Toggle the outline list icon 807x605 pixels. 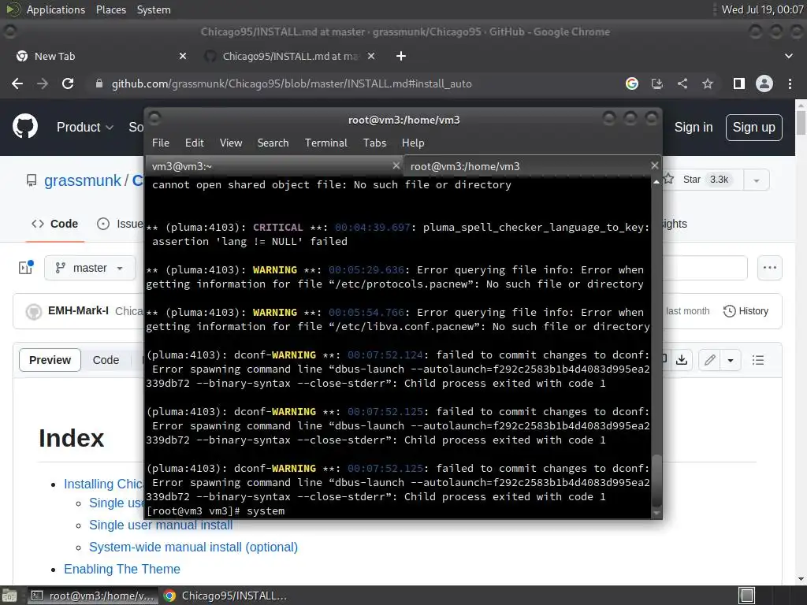click(x=757, y=360)
